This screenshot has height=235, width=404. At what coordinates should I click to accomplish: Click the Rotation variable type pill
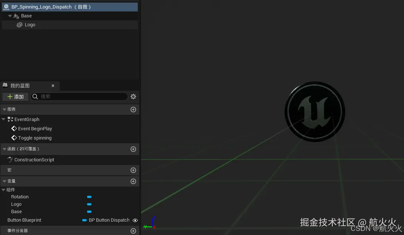pyautogui.click(x=89, y=197)
